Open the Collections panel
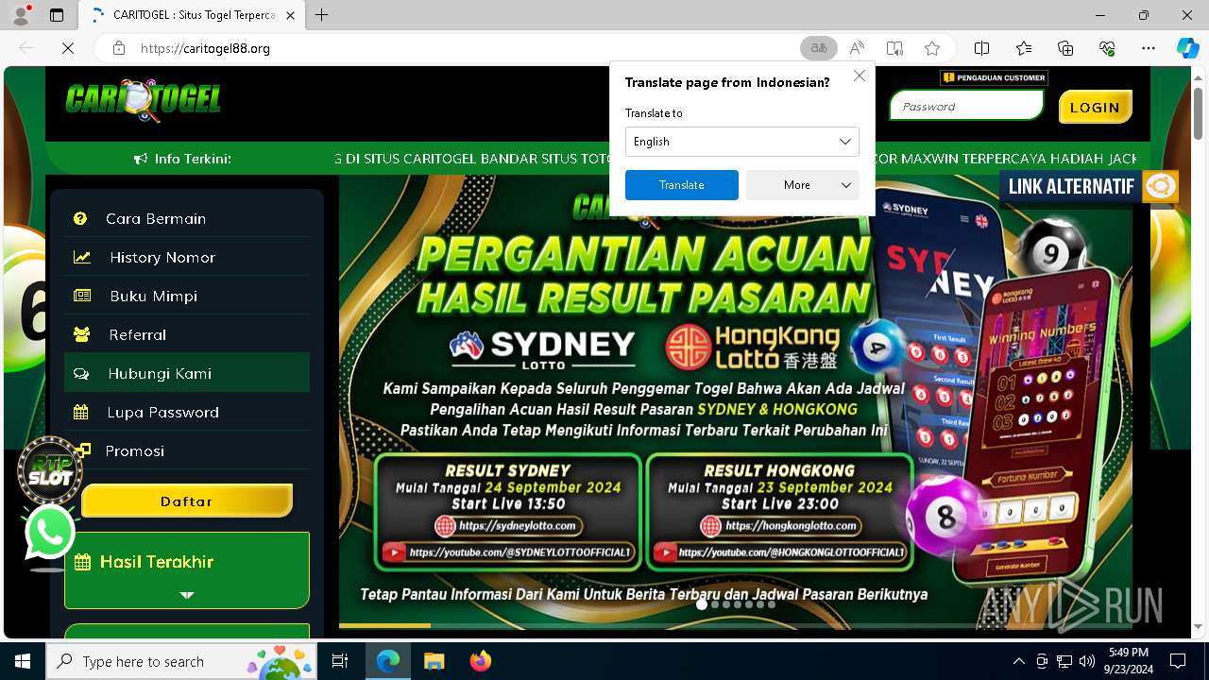 [1065, 48]
